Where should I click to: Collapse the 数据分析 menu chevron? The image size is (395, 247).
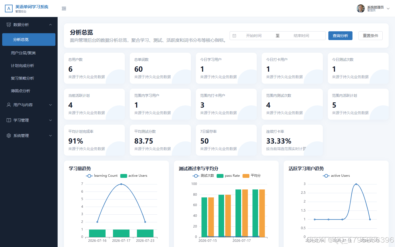pos(50,25)
